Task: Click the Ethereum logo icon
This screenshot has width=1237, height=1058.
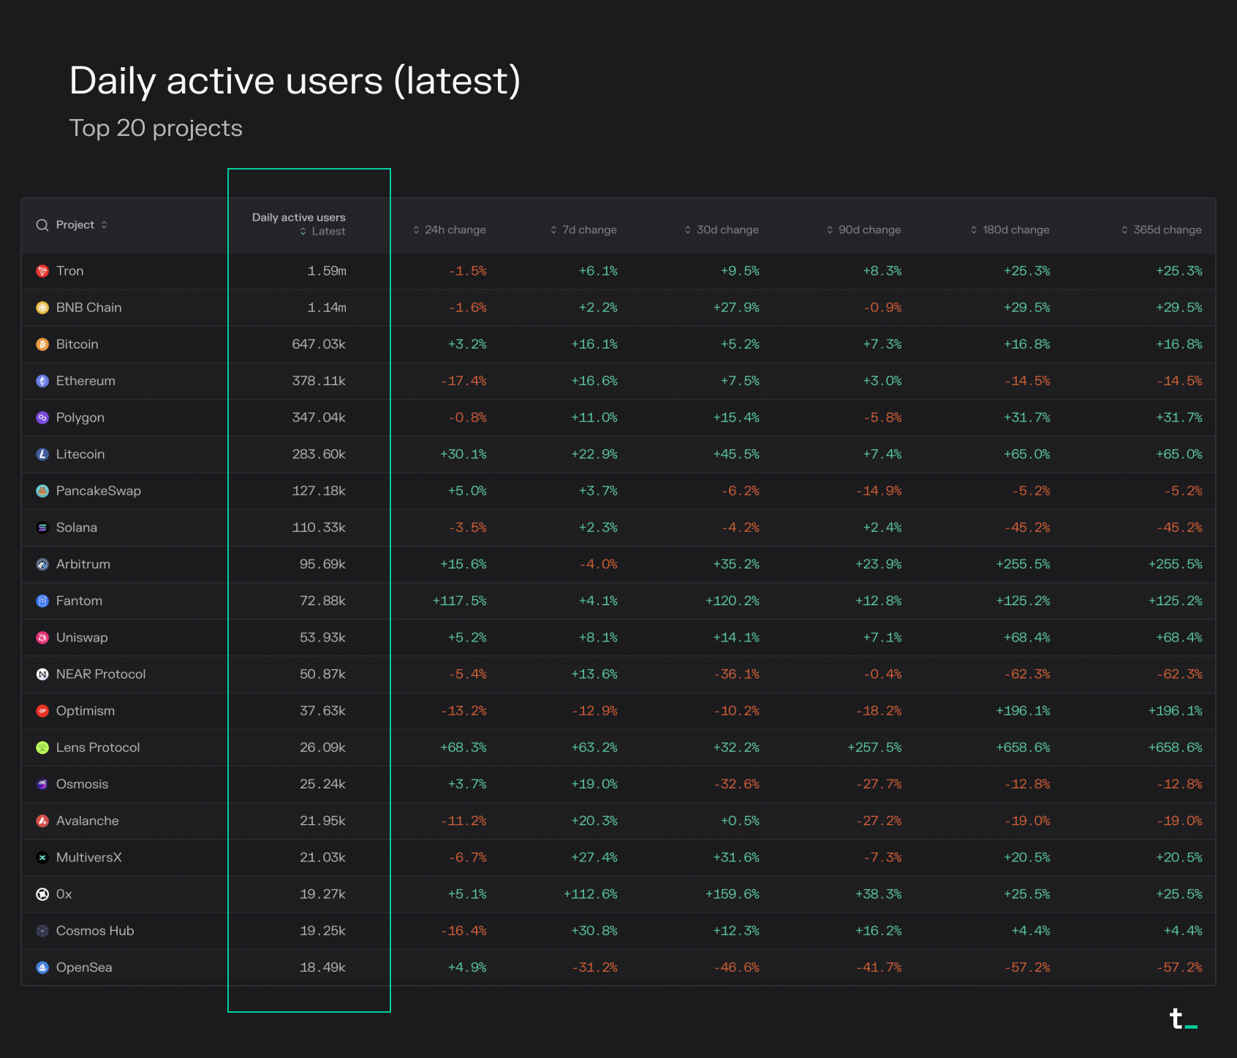Action: click(42, 381)
